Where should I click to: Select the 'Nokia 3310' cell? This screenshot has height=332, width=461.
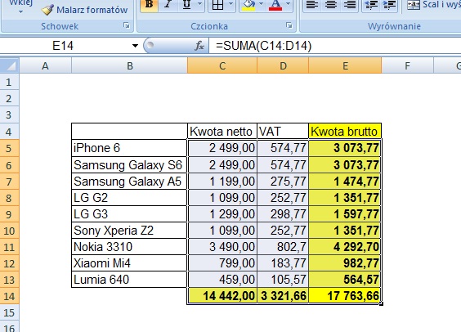pyautogui.click(x=129, y=247)
